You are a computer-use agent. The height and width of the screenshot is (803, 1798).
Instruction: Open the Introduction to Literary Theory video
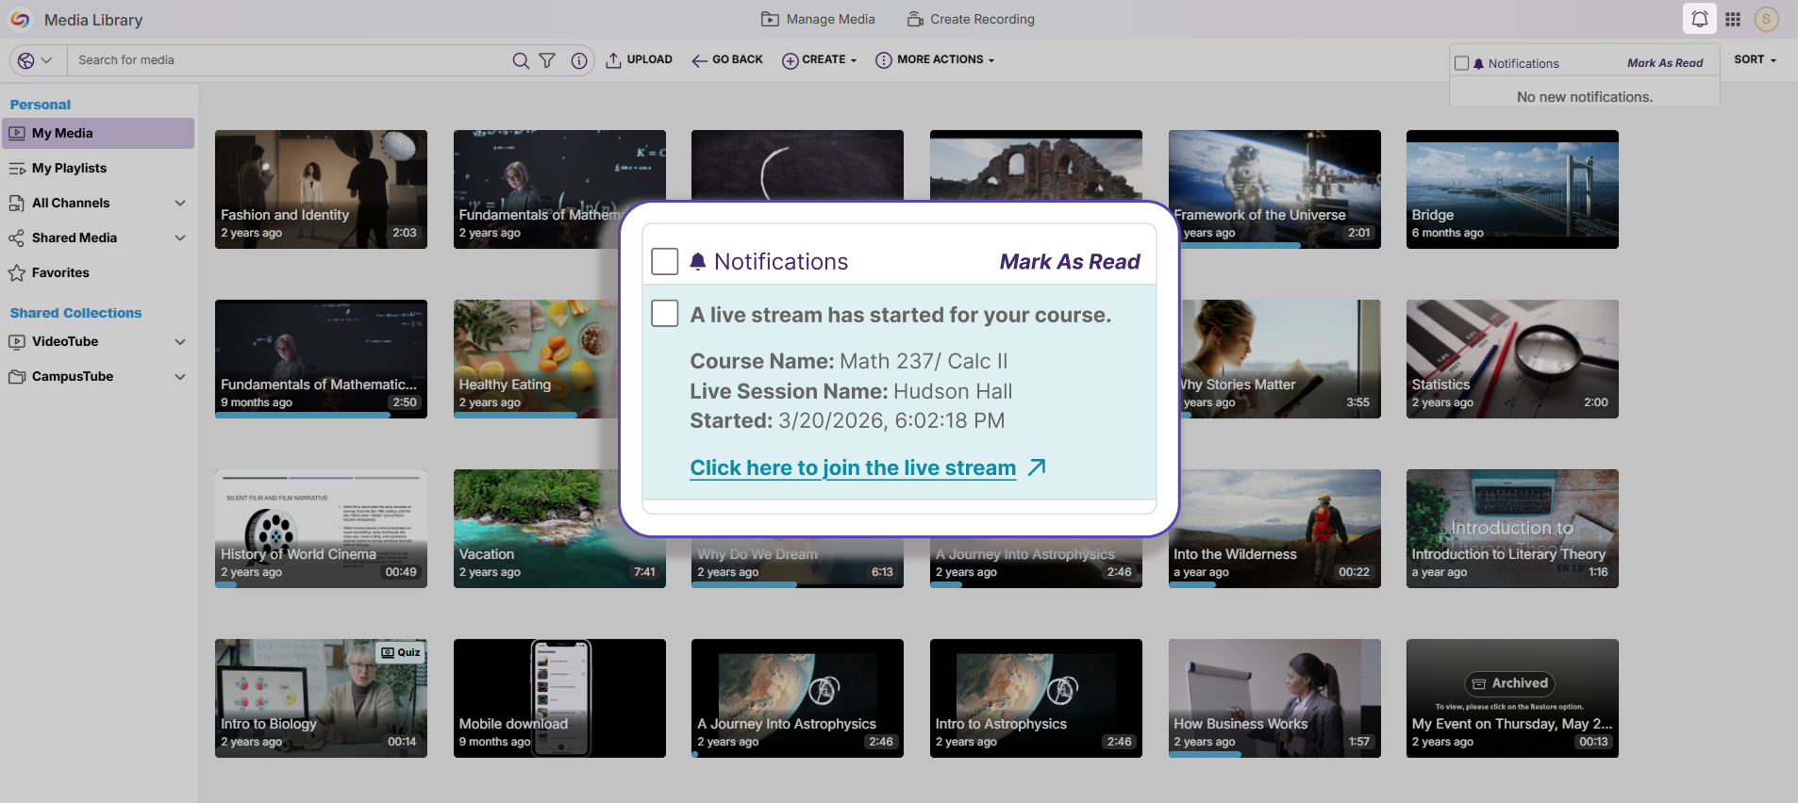tap(1512, 528)
